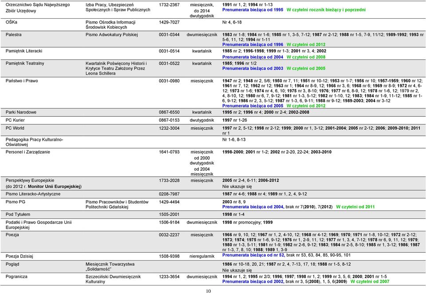Click 'Izba Pracy, Ubezpieczeń Społecznych' subtitle

tap(118, 8)
